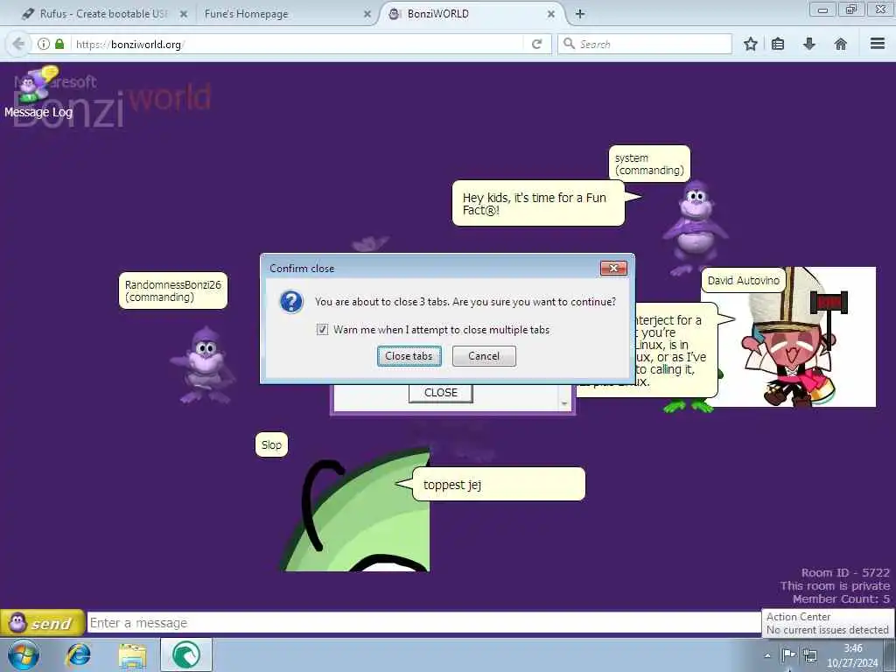Click the running browser taskbar icon
The width and height of the screenshot is (896, 672).
[186, 654]
